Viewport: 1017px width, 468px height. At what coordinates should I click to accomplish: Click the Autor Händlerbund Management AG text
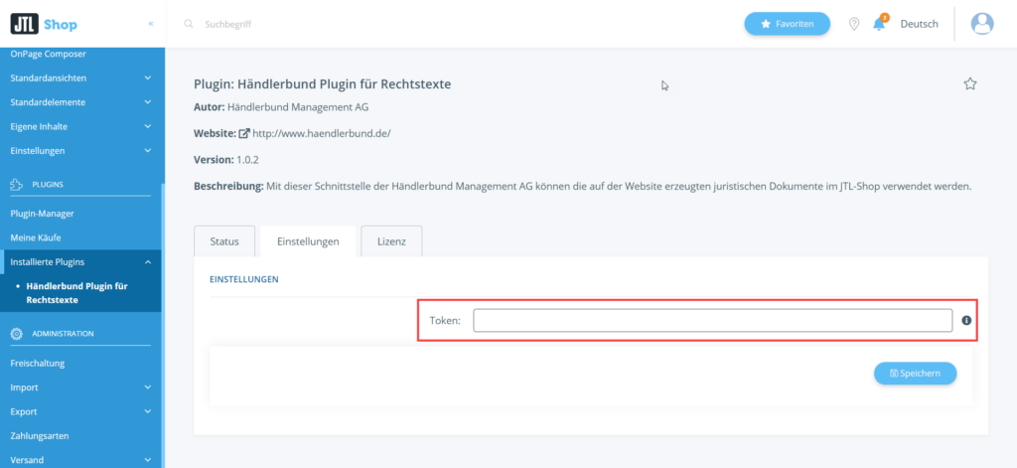point(281,107)
